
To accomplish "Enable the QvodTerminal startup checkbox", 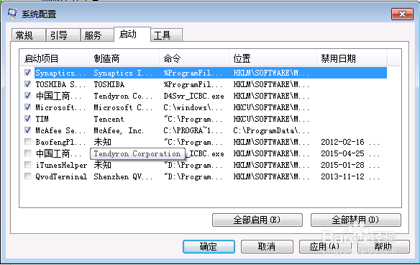I will pyautogui.click(x=27, y=176).
